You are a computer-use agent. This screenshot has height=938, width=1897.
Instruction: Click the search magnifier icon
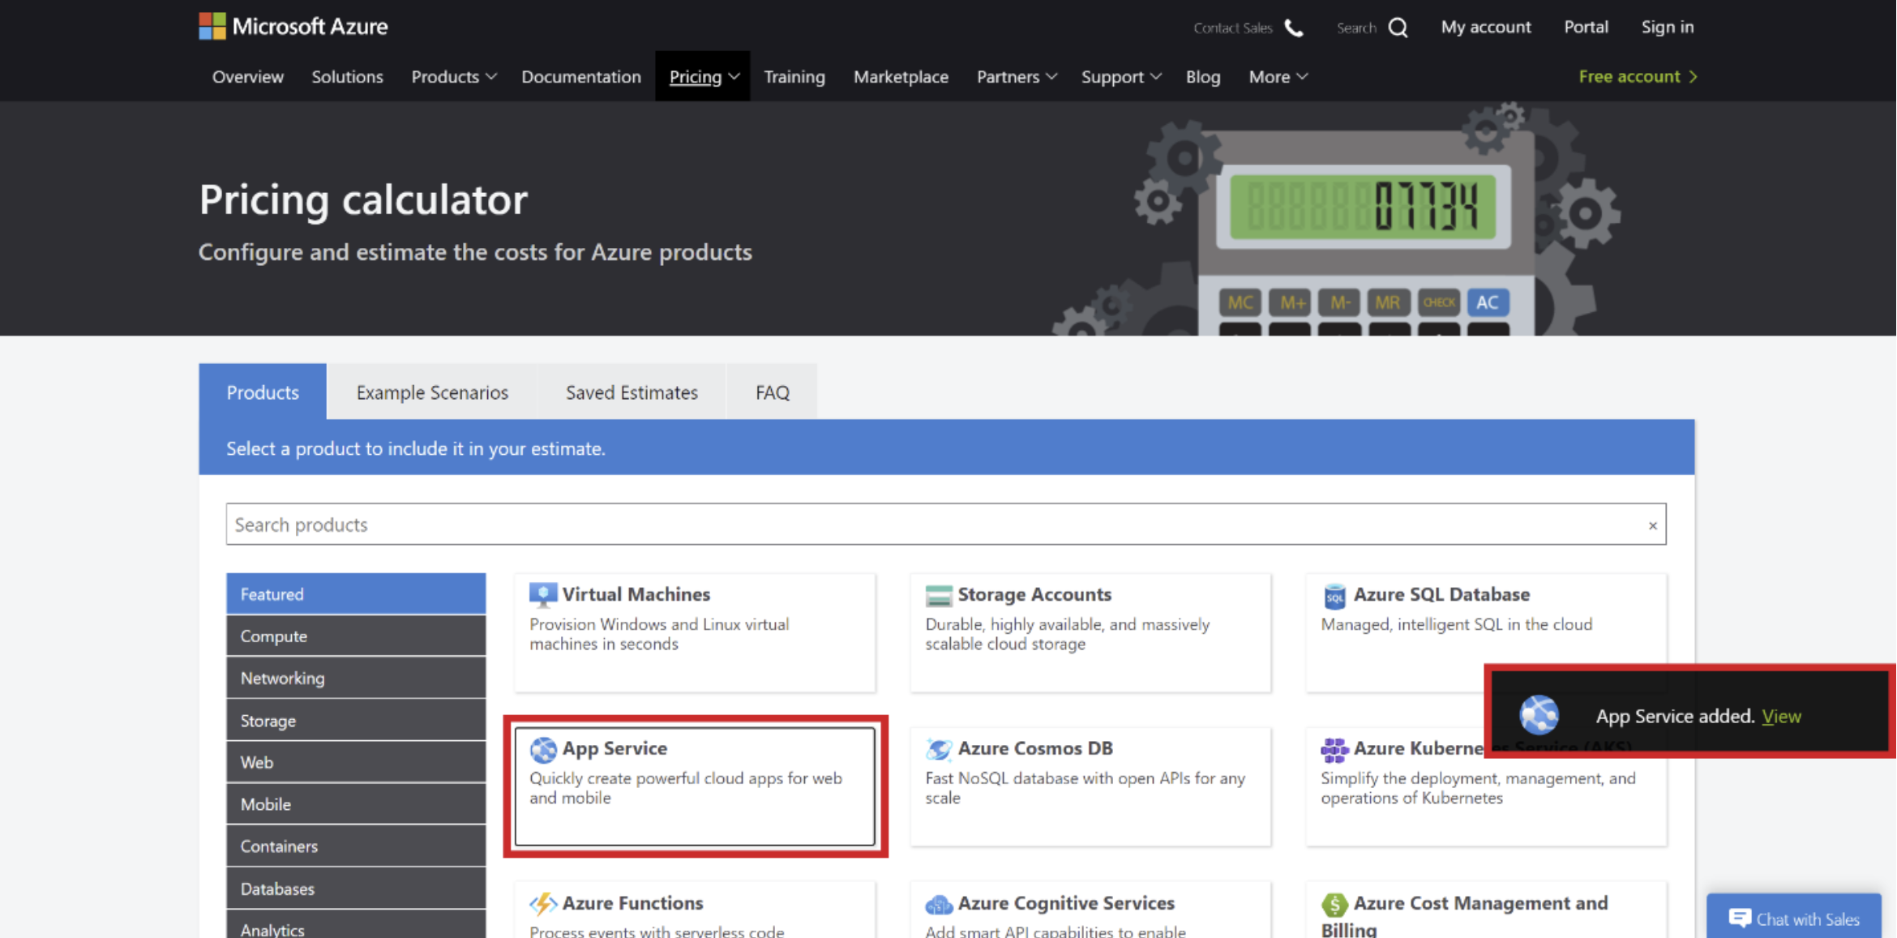pyautogui.click(x=1398, y=28)
